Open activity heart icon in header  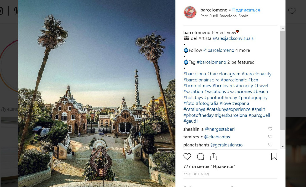(292, 11)
